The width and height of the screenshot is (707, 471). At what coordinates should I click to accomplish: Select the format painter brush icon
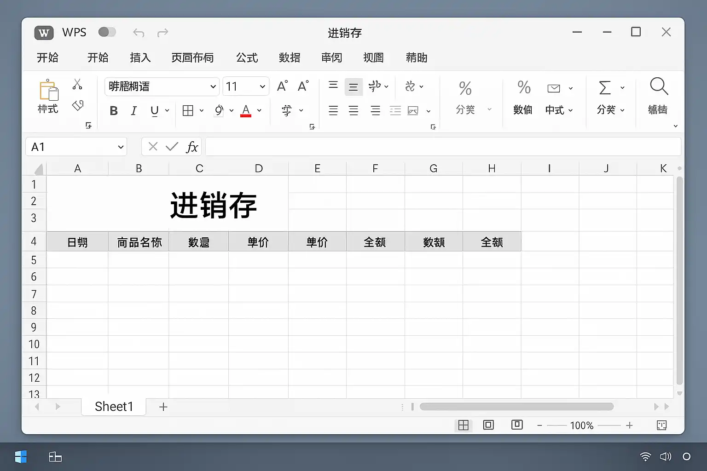pyautogui.click(x=78, y=106)
